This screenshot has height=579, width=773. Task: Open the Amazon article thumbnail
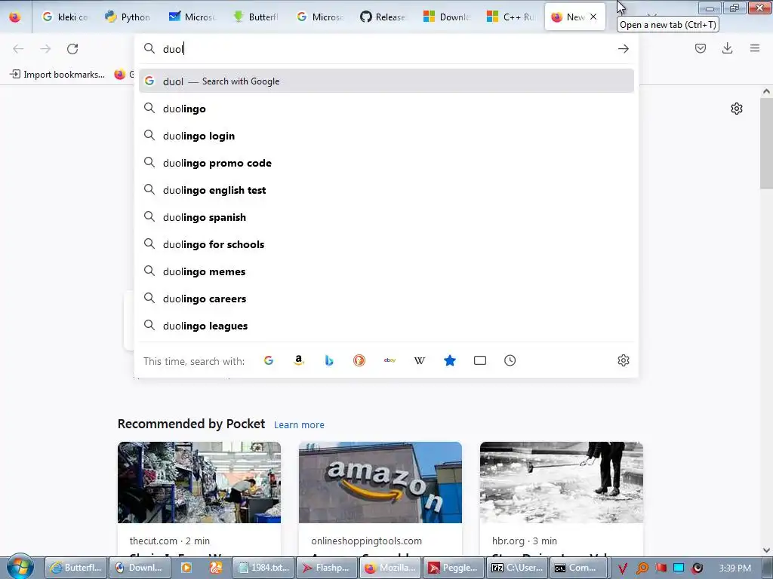pos(380,482)
